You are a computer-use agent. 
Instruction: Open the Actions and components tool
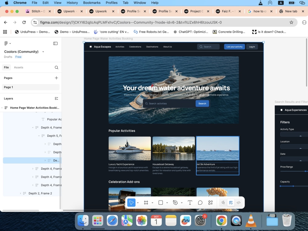(x=210, y=203)
